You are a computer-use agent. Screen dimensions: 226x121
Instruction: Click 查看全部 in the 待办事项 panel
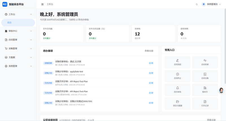point(149,51)
